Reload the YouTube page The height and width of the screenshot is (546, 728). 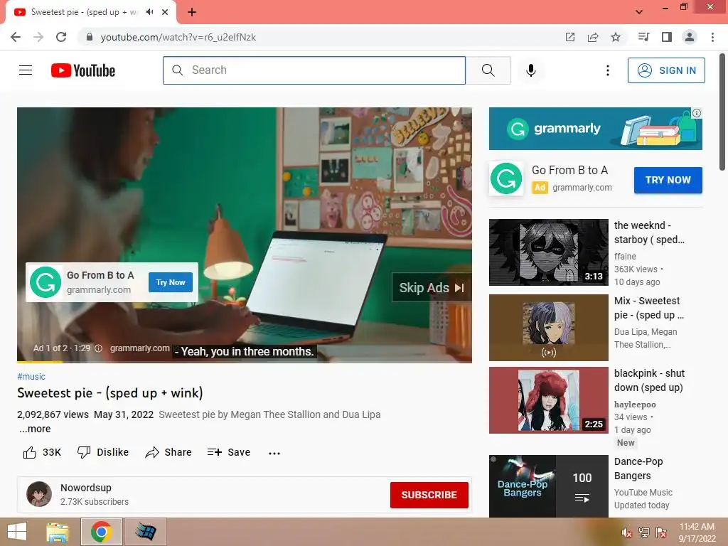(x=61, y=37)
